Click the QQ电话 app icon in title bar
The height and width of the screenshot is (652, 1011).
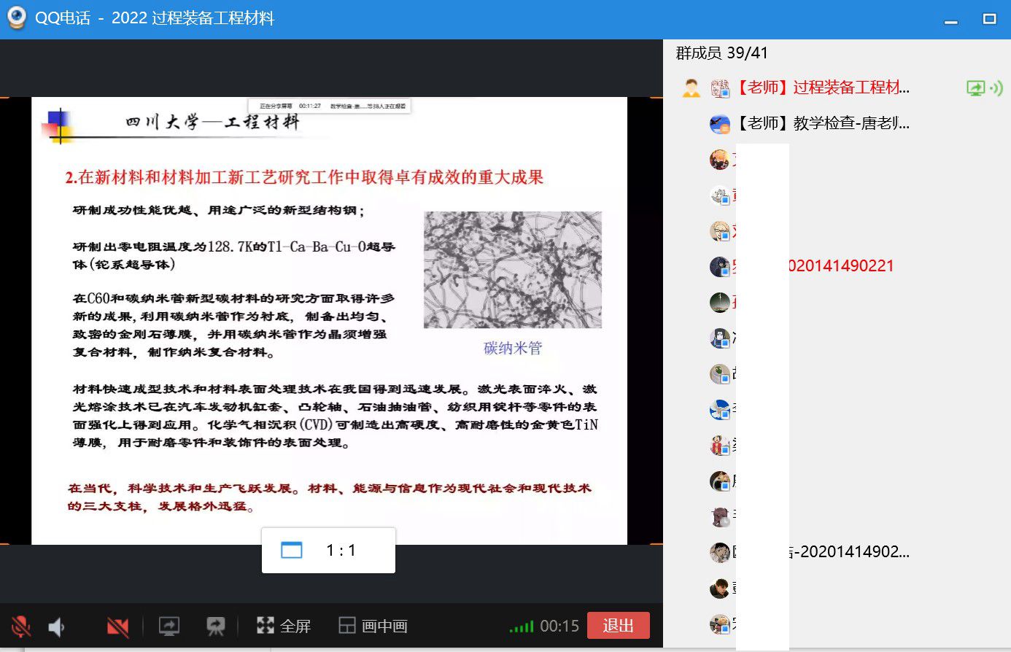(16, 18)
